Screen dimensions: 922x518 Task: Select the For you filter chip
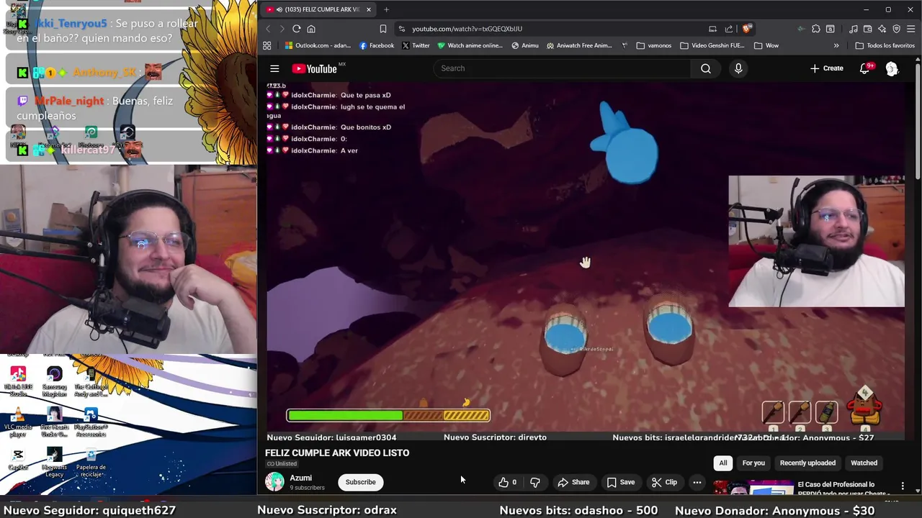click(753, 463)
